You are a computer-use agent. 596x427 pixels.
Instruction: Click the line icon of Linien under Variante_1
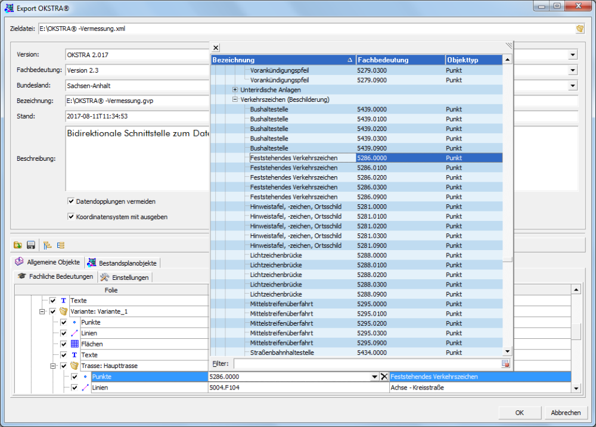pos(74,333)
